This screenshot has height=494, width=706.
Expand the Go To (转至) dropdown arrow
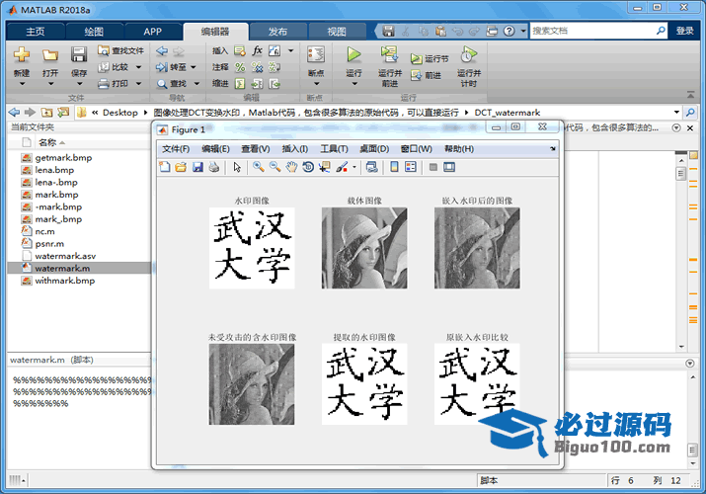coord(194,67)
